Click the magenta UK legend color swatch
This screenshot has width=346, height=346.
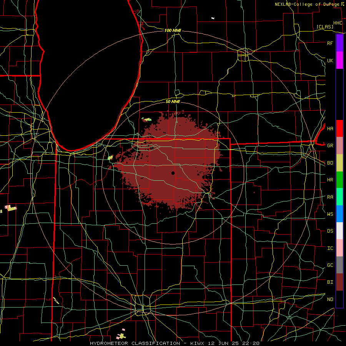coord(339,60)
